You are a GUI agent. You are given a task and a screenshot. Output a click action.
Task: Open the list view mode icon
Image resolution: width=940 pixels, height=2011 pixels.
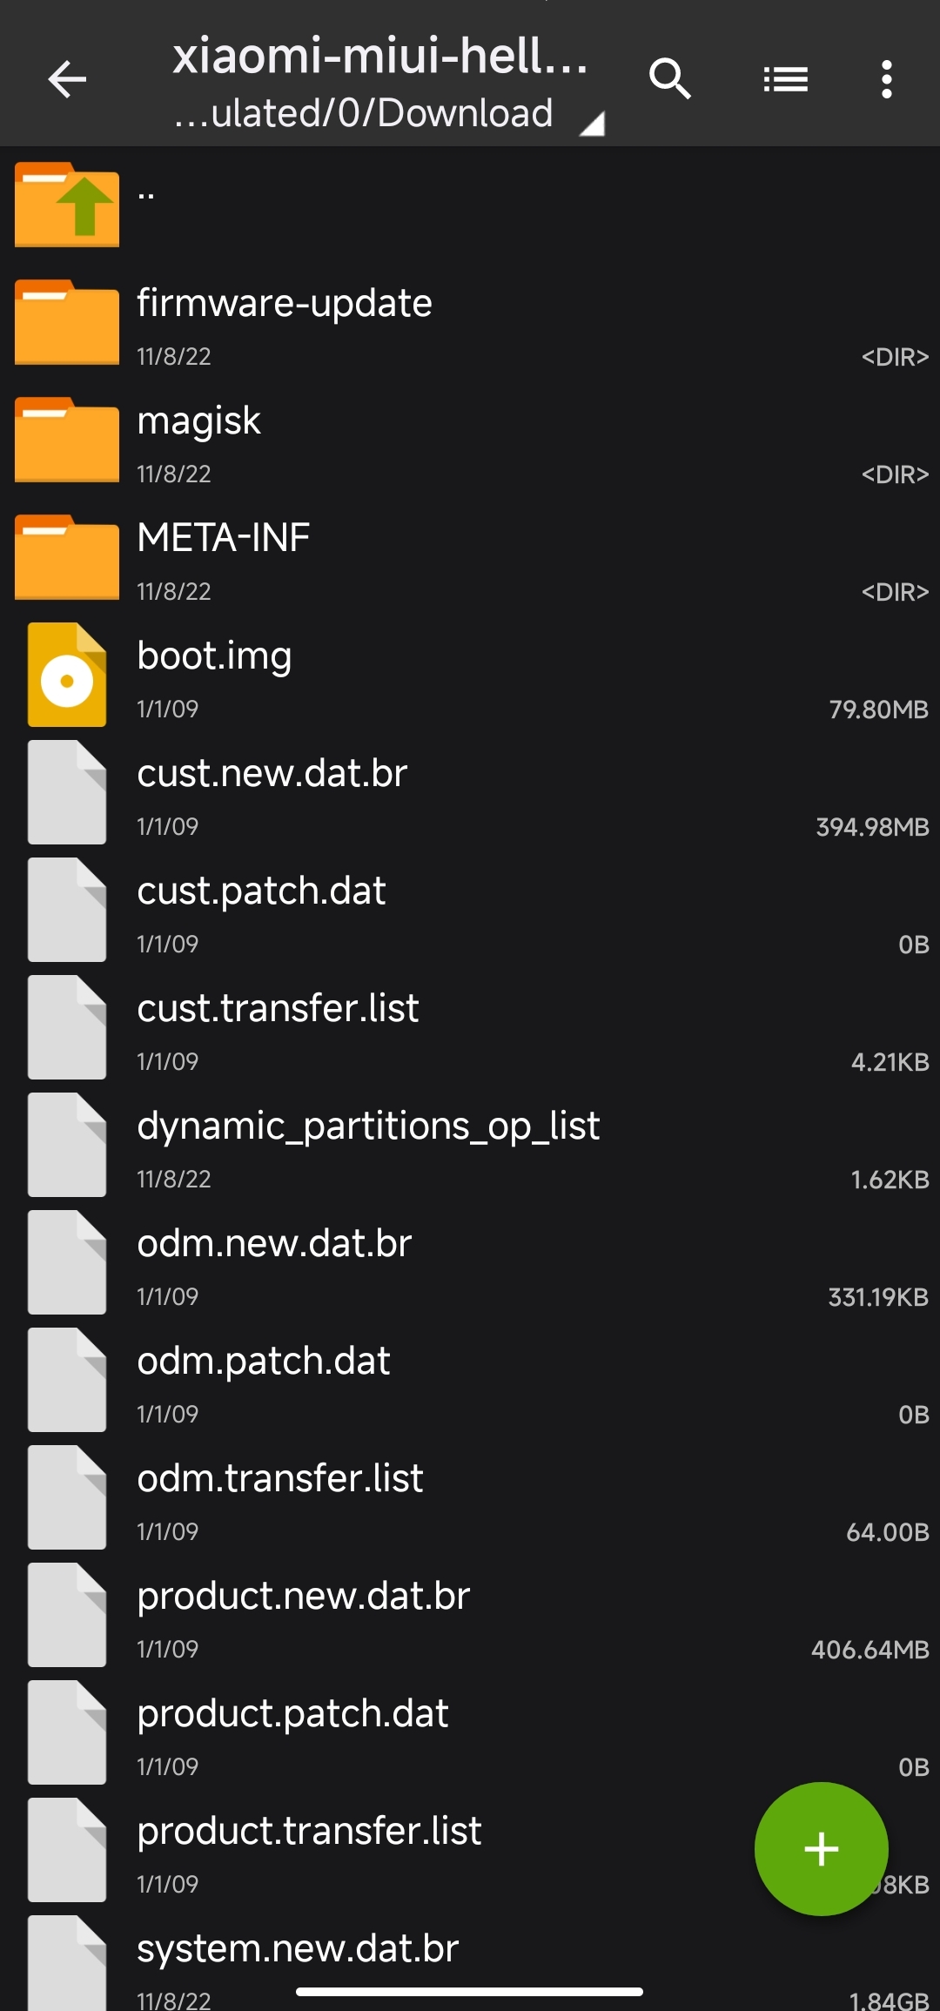click(786, 79)
